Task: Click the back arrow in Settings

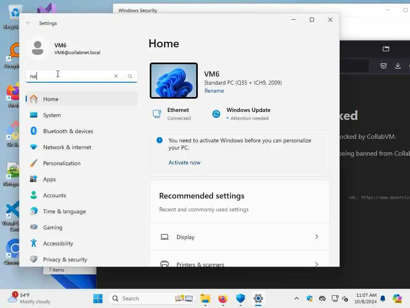Action: 28,23
